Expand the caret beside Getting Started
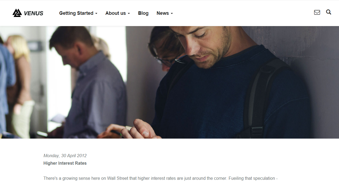 [96, 13]
